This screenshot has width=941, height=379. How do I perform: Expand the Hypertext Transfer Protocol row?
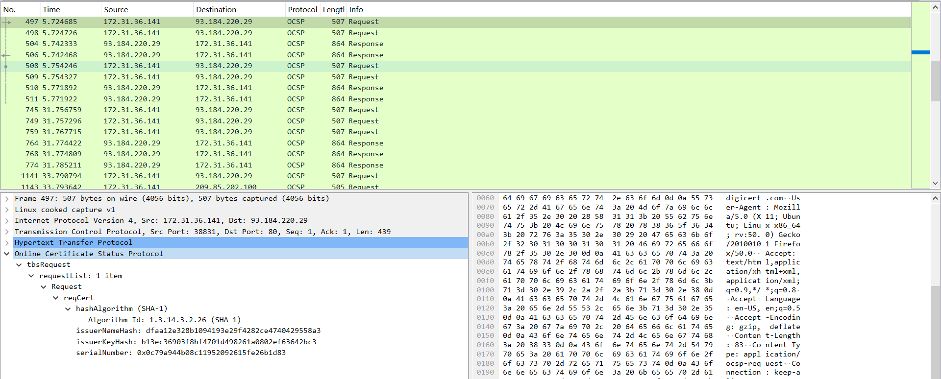tap(7, 242)
